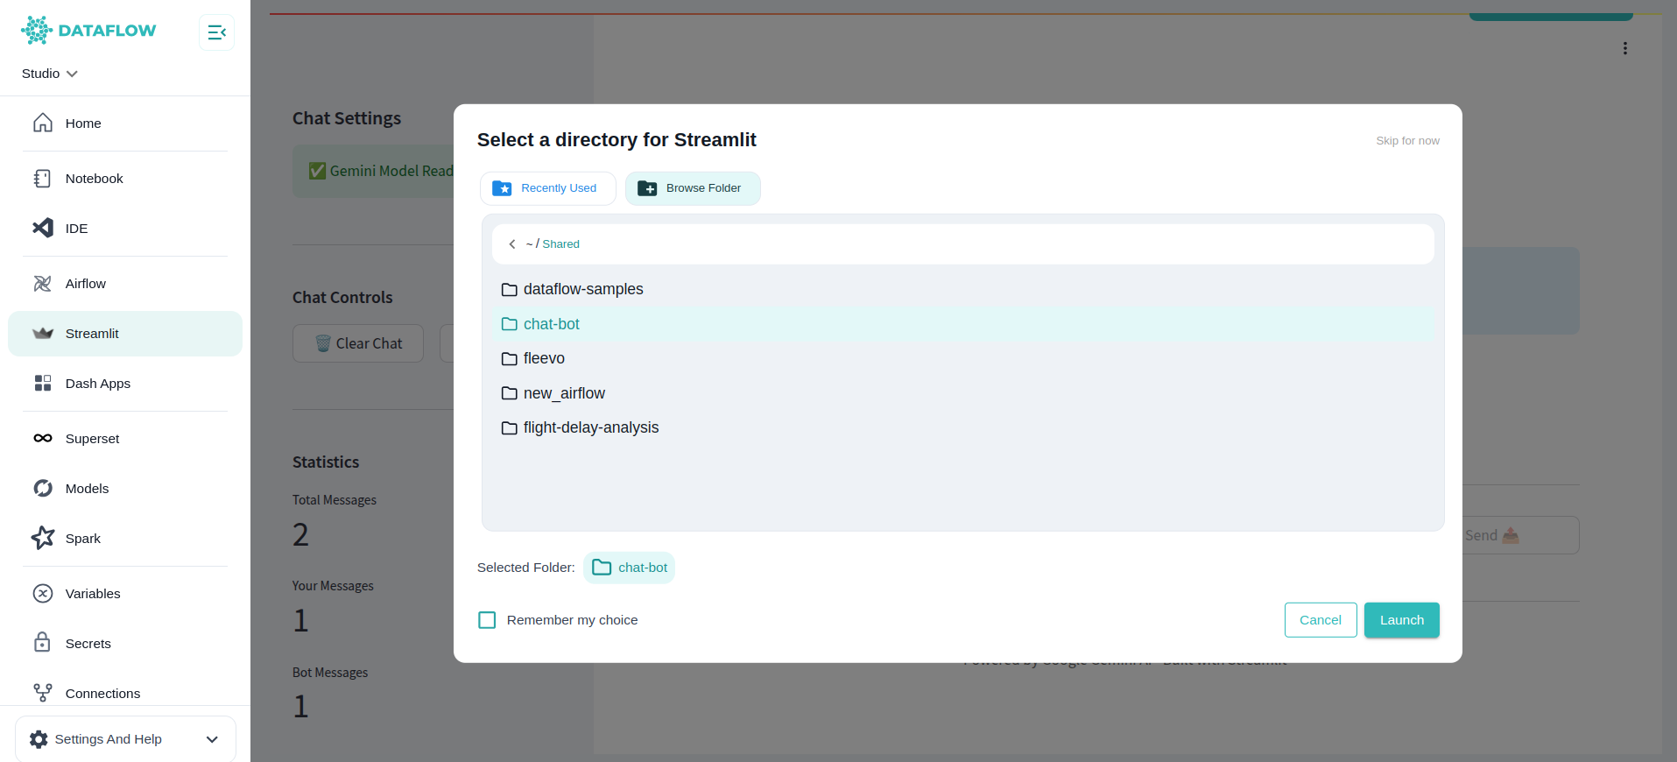This screenshot has height=762, width=1677.
Task: Enable the Remember my choice checkbox
Action: [487, 620]
